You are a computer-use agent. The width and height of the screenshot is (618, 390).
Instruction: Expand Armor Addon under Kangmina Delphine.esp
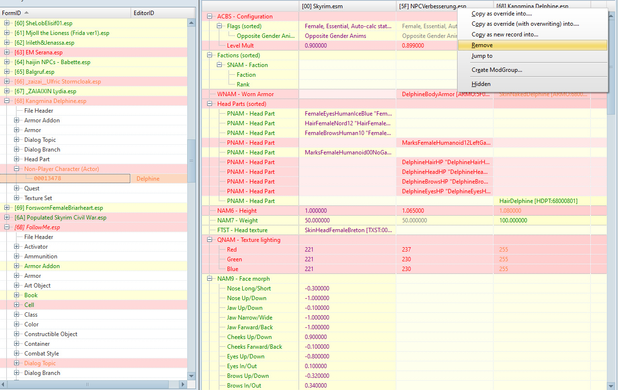[x=17, y=120]
